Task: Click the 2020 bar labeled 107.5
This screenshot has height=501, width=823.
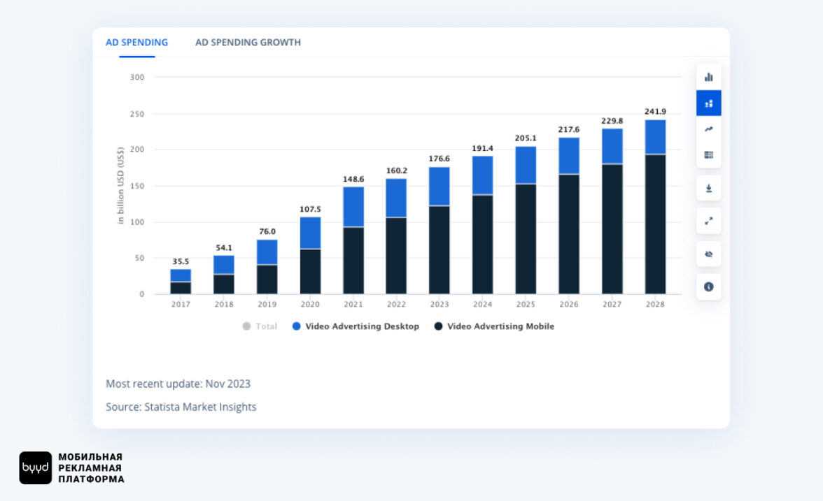Action: tap(310, 255)
